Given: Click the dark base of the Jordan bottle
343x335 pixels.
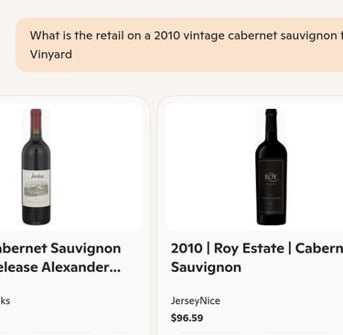Looking at the screenshot, I should click(37, 215).
